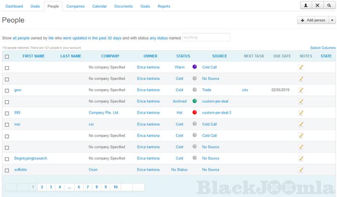Open the Select Columns link
The width and height of the screenshot is (337, 197).
[323, 48]
